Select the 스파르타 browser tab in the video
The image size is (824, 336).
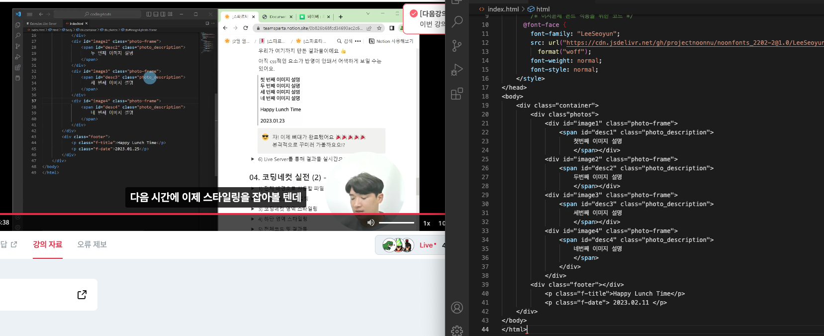pyautogui.click(x=239, y=16)
